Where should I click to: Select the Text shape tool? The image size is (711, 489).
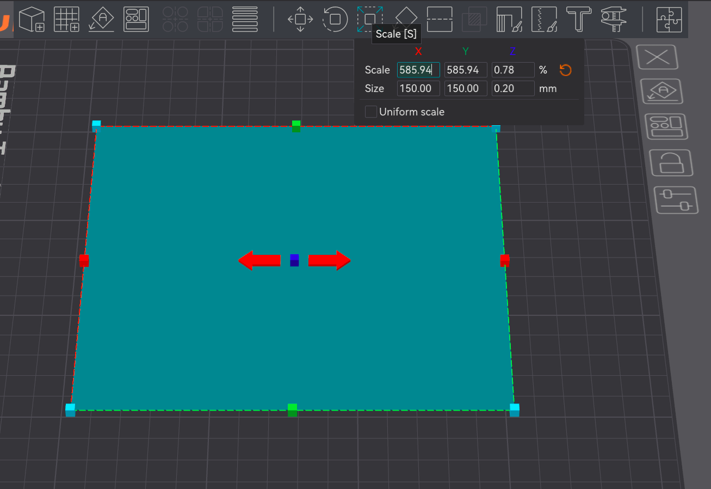click(579, 19)
